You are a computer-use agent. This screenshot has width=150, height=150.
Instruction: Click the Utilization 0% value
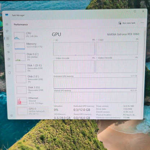pos(56,110)
